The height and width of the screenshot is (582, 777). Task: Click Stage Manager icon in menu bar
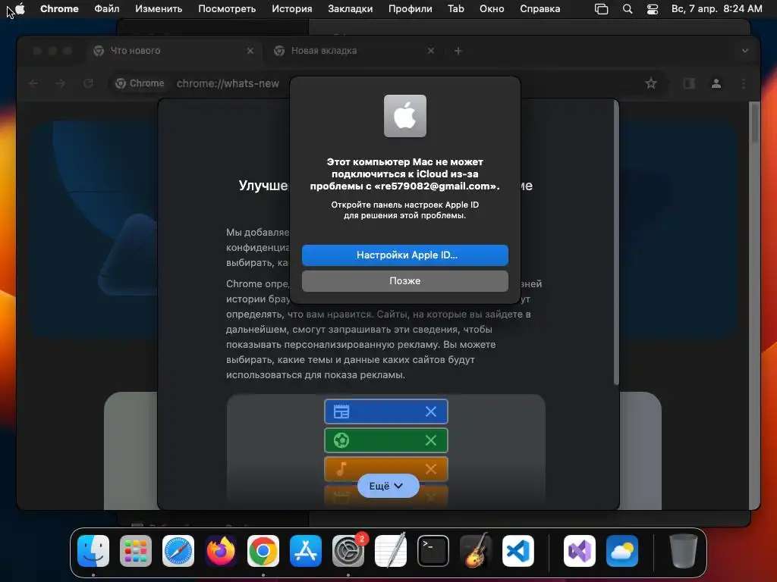pos(601,9)
